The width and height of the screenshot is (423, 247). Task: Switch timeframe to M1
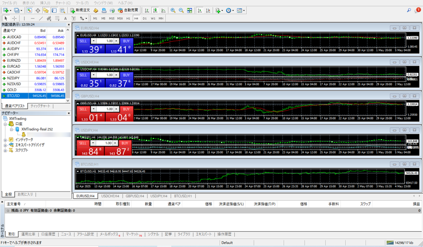[x=95, y=19]
